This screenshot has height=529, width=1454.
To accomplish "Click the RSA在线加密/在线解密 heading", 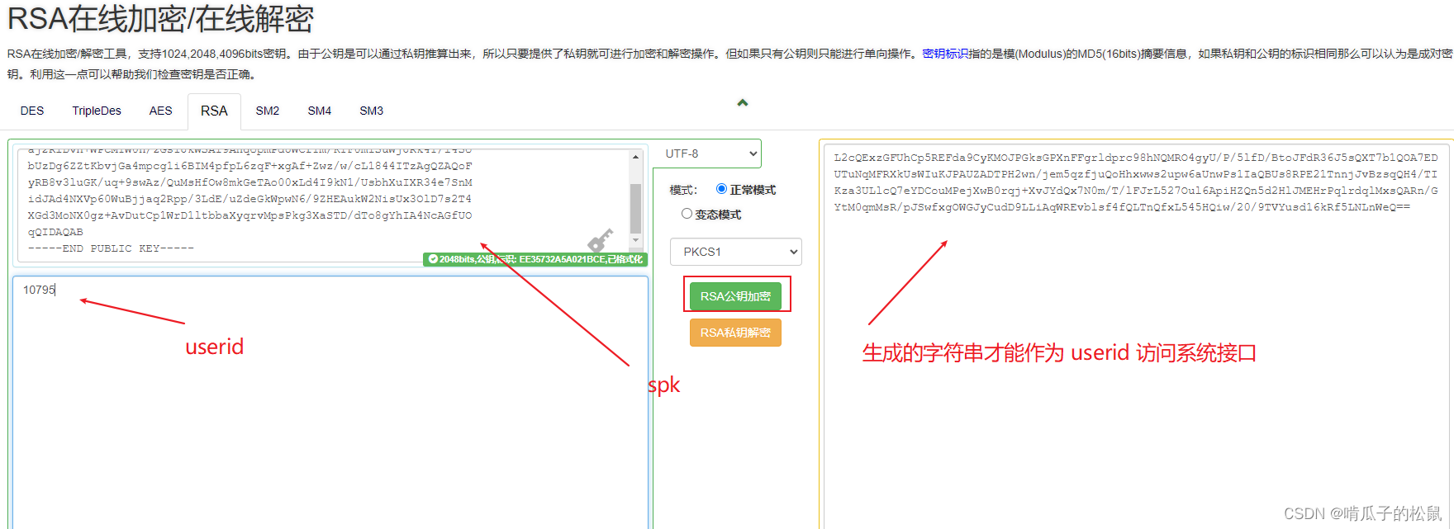I will [160, 19].
